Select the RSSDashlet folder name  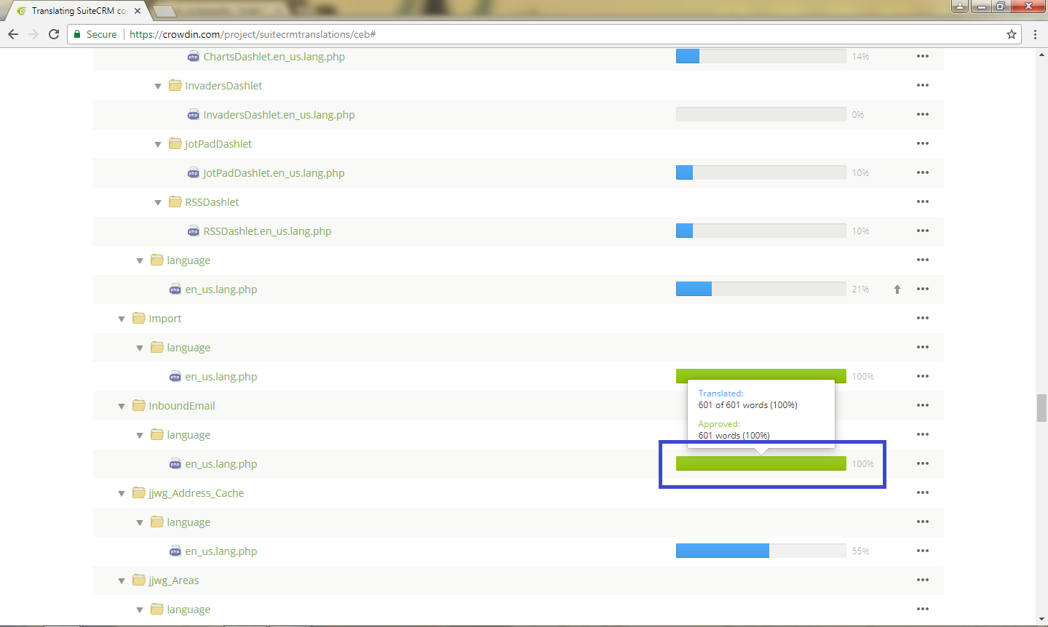click(213, 202)
